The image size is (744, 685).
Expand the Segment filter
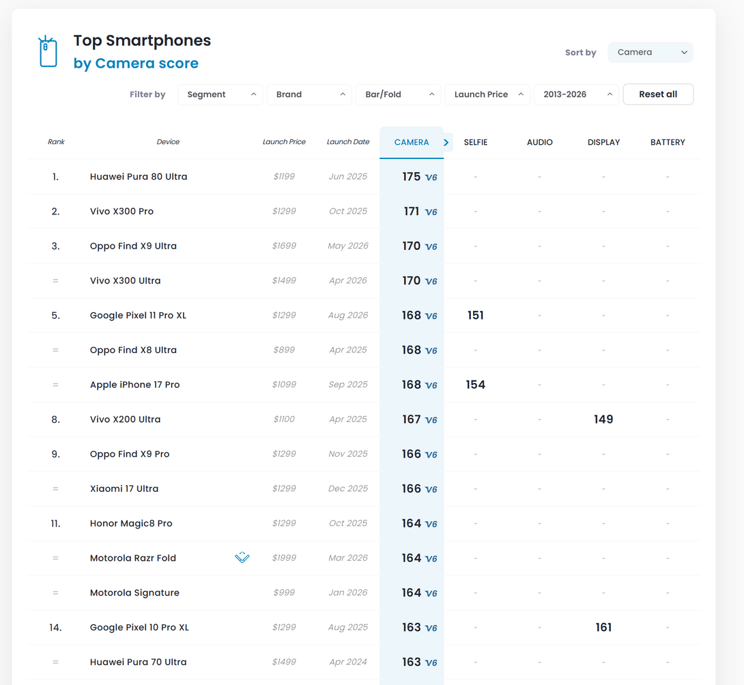tap(220, 94)
